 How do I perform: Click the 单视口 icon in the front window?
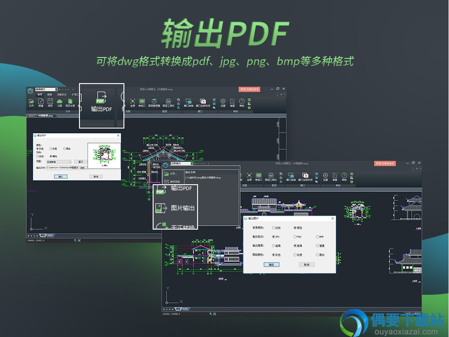pyautogui.click(x=259, y=176)
